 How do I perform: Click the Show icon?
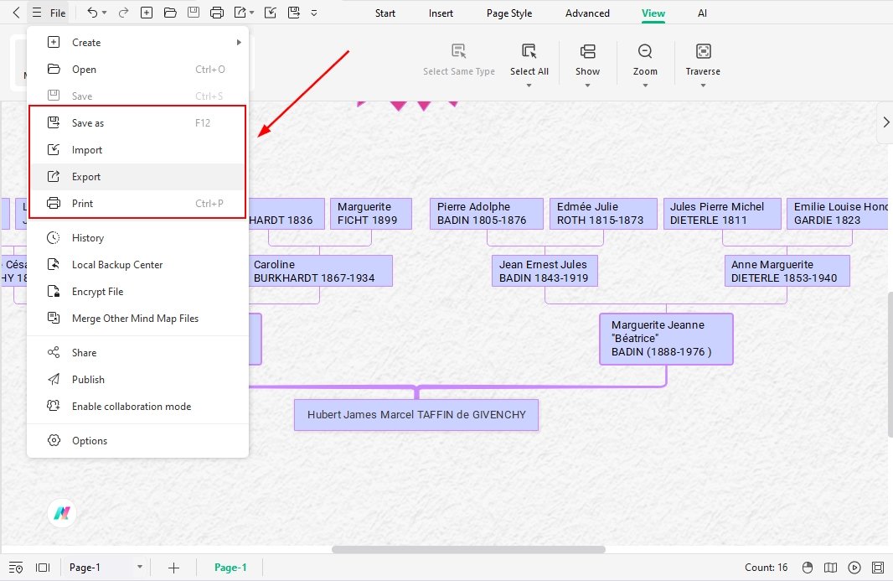tap(588, 51)
